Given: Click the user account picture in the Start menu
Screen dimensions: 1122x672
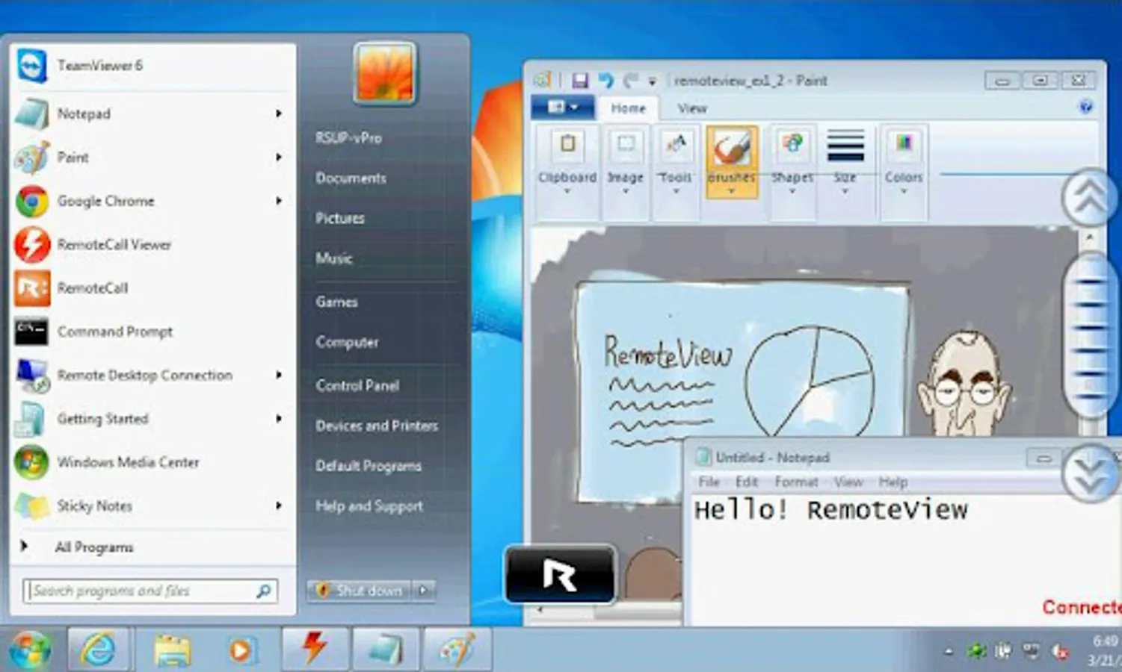Looking at the screenshot, I should (x=385, y=72).
